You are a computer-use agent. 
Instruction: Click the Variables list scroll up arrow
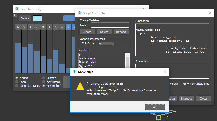[127, 55]
